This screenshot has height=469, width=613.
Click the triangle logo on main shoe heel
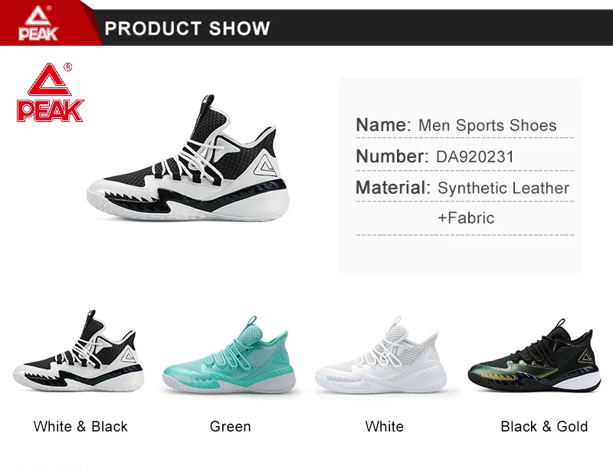click(265, 166)
